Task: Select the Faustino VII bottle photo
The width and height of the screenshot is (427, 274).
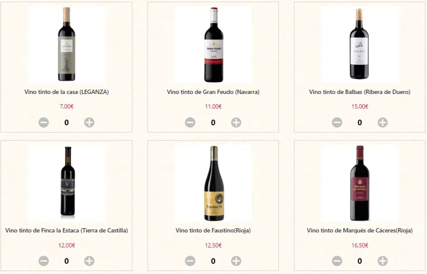Action: click(213, 183)
